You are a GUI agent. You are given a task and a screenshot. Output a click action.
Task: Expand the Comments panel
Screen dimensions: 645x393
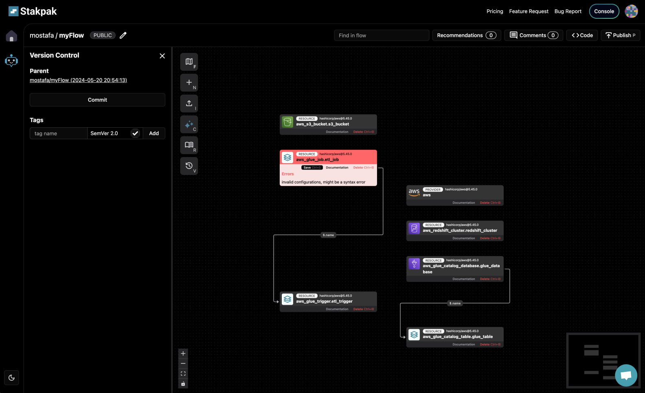point(533,35)
